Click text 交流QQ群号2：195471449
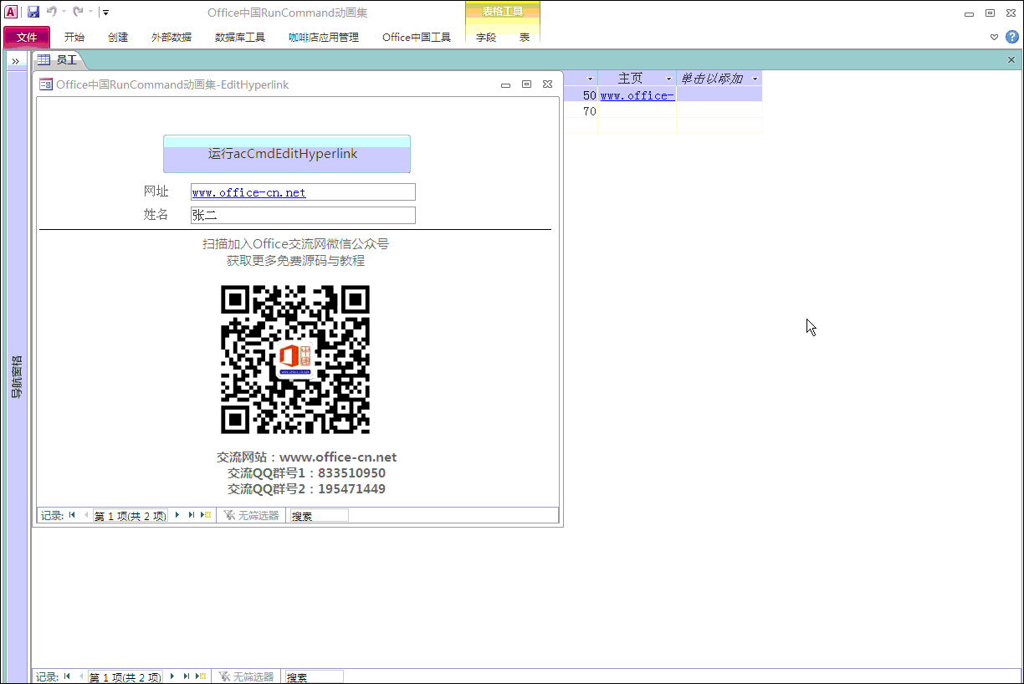This screenshot has height=684, width=1024. tap(307, 489)
